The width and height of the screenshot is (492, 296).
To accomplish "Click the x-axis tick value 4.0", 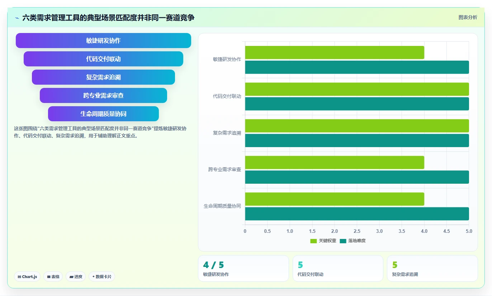I will [x=424, y=231].
